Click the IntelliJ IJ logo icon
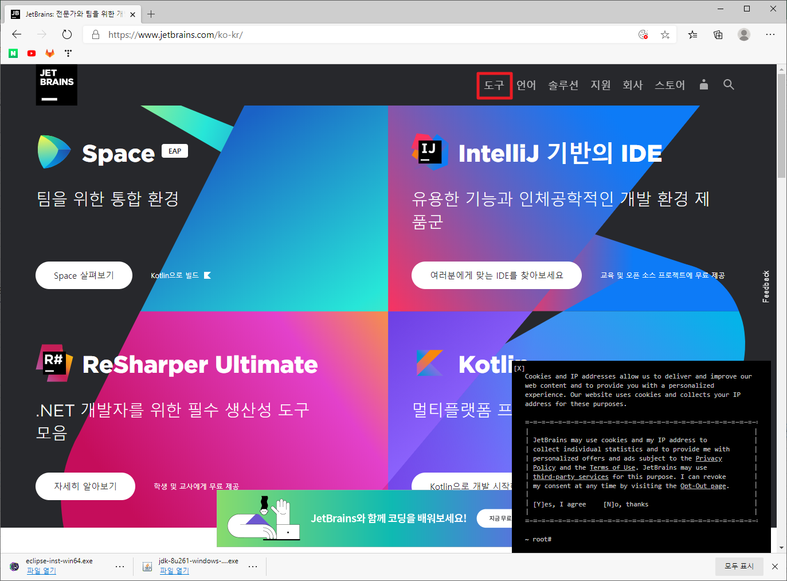Screen dimensions: 787x581 click(x=430, y=152)
